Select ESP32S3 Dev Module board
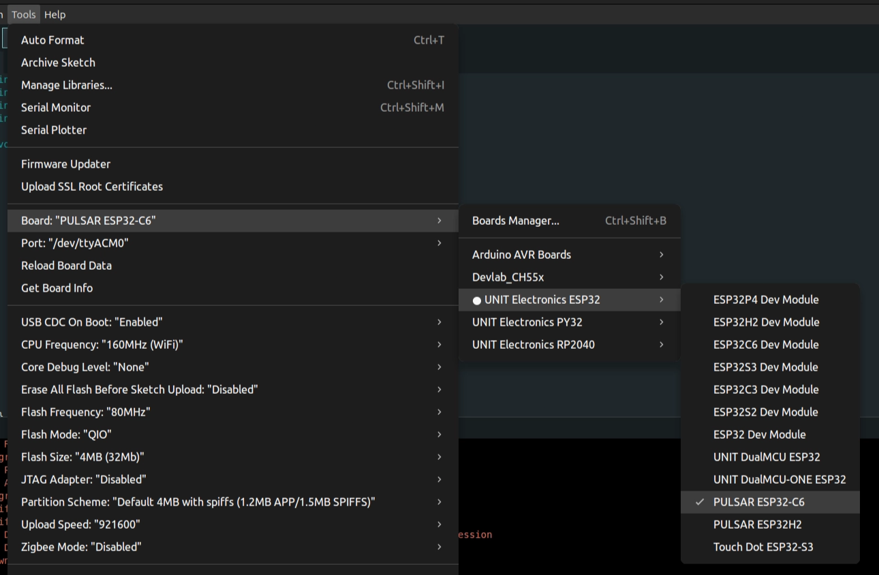Image resolution: width=879 pixels, height=575 pixels. click(770, 367)
